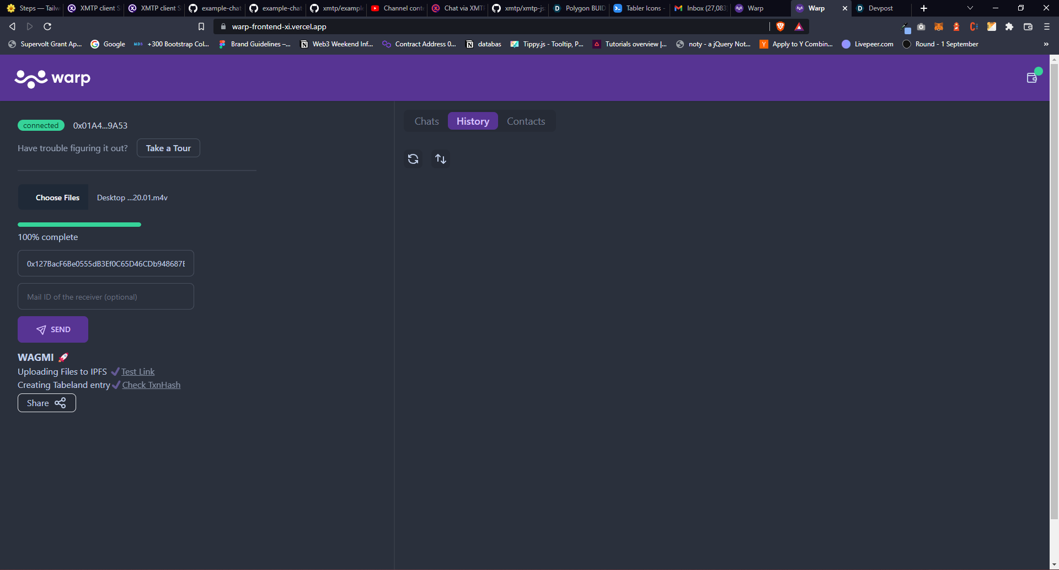Click the sort arrows icon in History
The image size is (1059, 570).
440,159
